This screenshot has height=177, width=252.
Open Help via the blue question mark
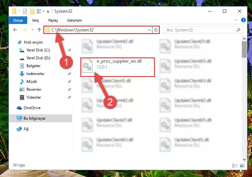click(243, 20)
